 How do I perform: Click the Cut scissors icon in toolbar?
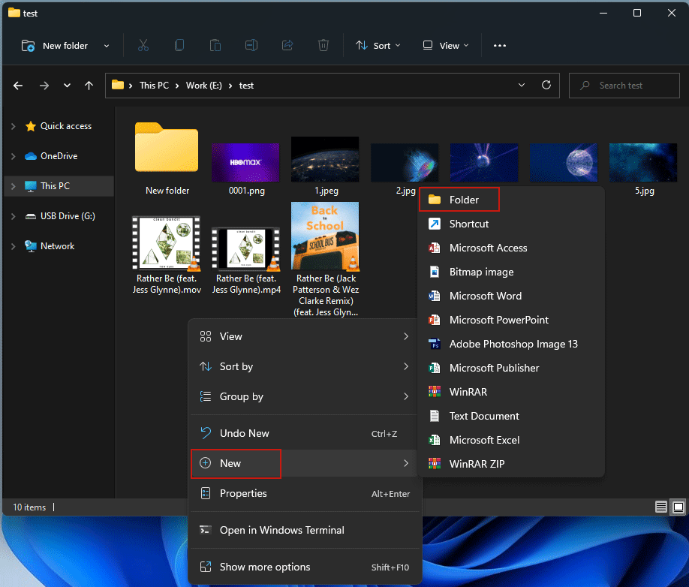[x=143, y=45]
